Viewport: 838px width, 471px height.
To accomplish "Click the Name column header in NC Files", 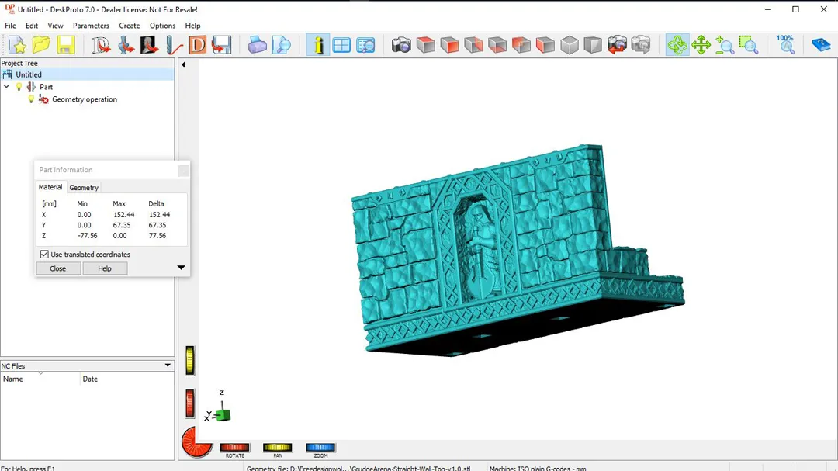I will click(40, 379).
